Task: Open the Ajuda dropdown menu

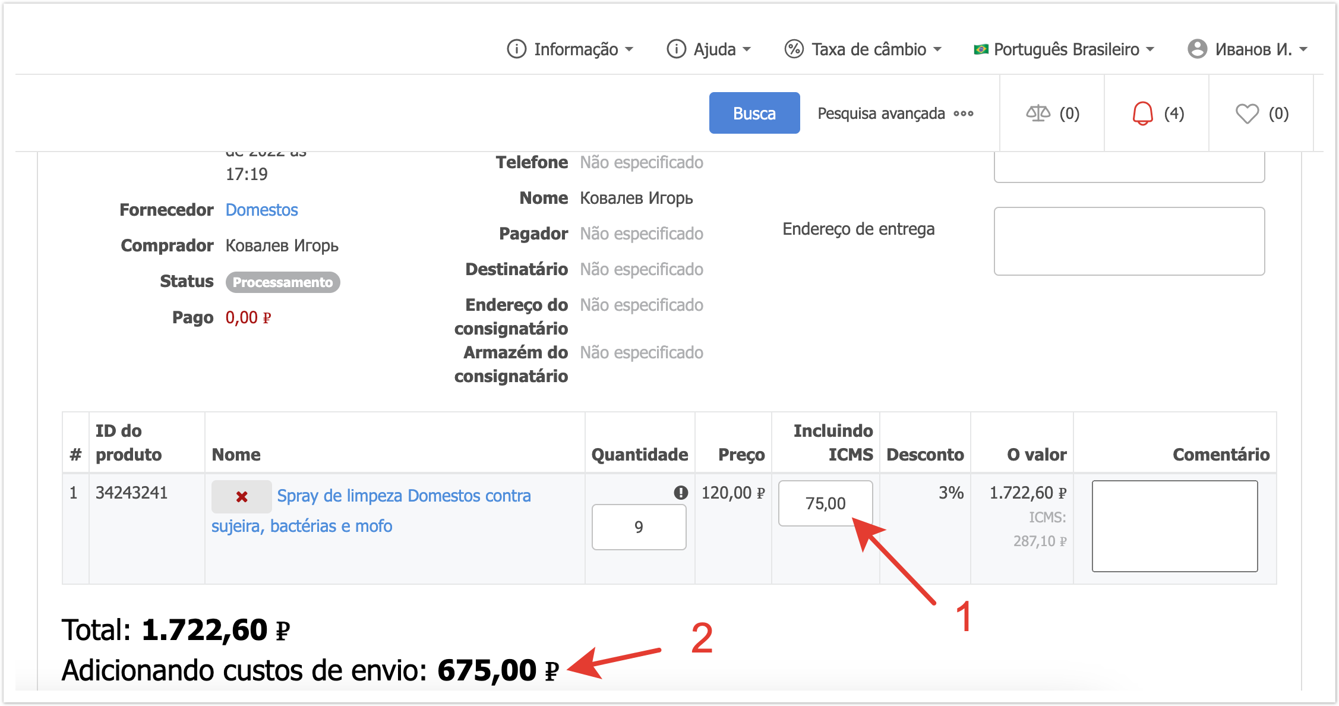Action: (x=709, y=49)
